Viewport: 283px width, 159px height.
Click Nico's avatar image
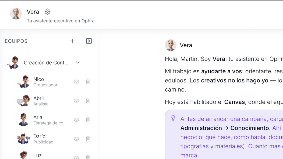[24, 82]
